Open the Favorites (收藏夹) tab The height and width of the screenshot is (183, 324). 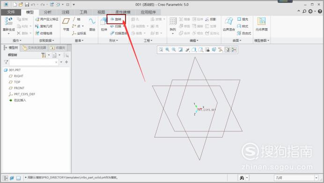[58, 48]
